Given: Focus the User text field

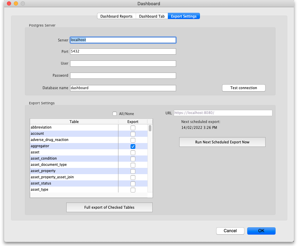Looking at the screenshot, I should click(x=123, y=64).
